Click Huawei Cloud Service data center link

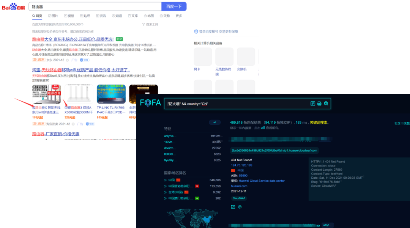click(262, 181)
